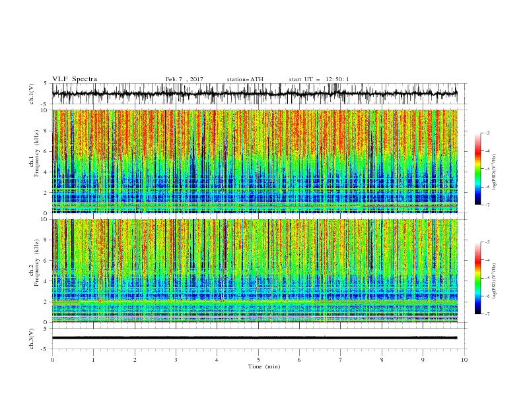This screenshot has width=523, height=404.
Task: Click the "station=ATH" header label
Action: pyautogui.click(x=245, y=79)
